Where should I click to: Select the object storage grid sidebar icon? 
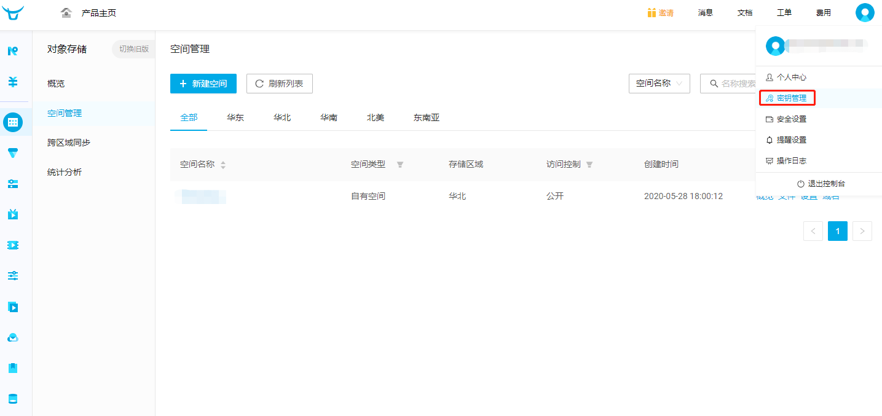tap(13, 122)
